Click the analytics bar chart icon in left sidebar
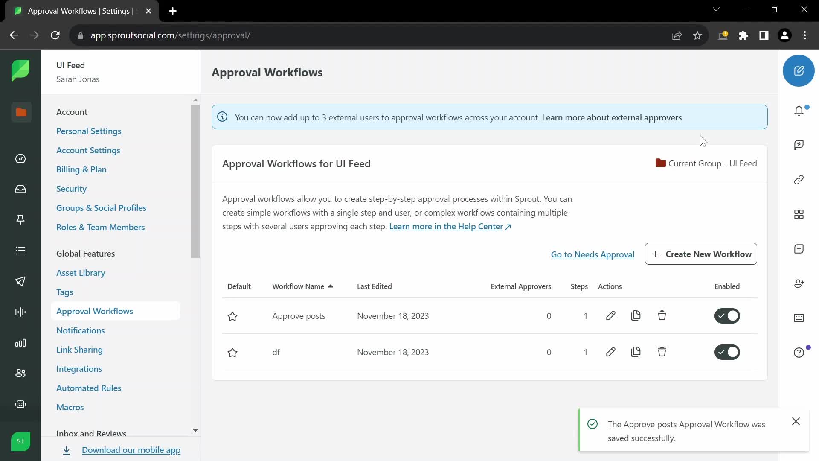 (x=20, y=342)
